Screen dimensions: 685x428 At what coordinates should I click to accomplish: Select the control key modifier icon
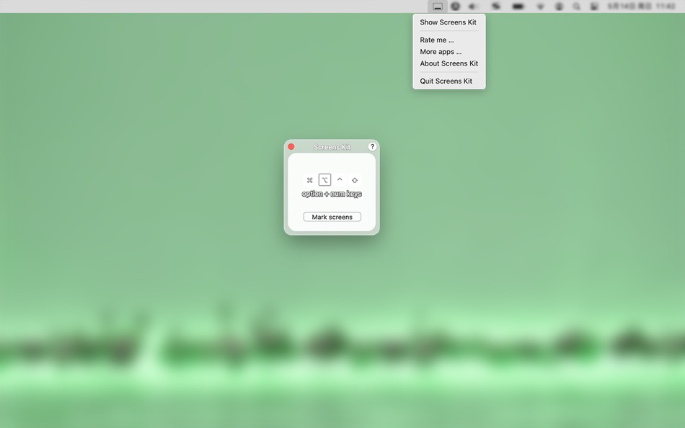click(340, 180)
